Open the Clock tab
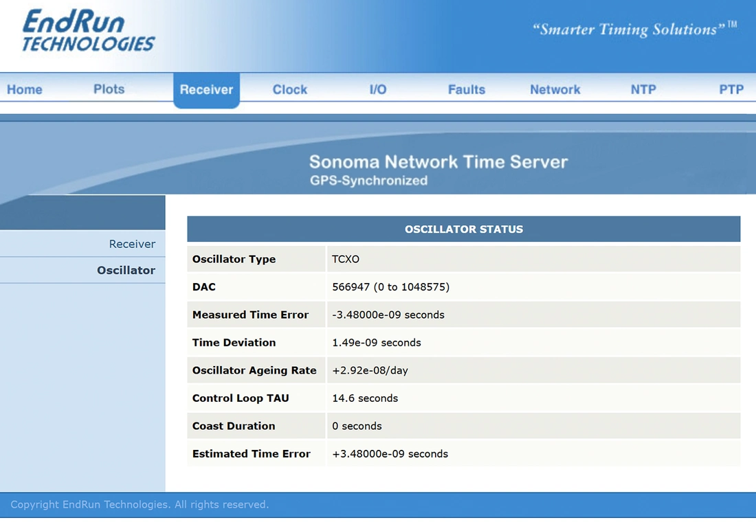This screenshot has width=756, height=522. click(x=290, y=90)
